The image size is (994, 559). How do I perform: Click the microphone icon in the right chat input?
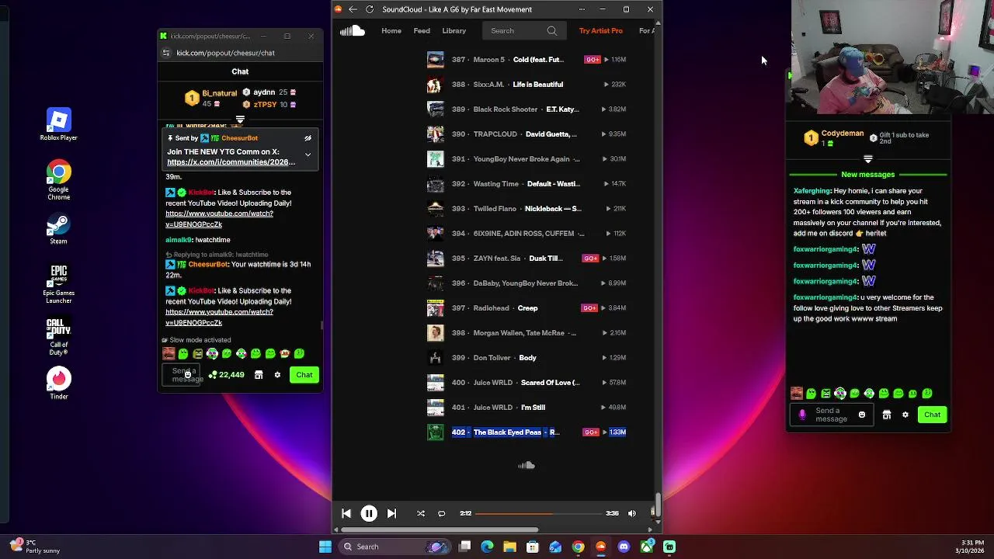coord(802,415)
